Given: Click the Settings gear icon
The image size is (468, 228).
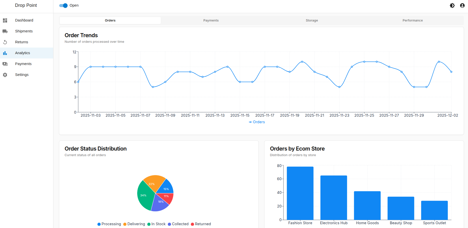Looking at the screenshot, I should point(5,75).
